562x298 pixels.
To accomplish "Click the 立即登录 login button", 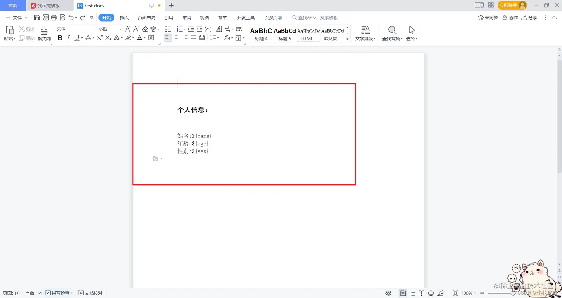I will (513, 5).
